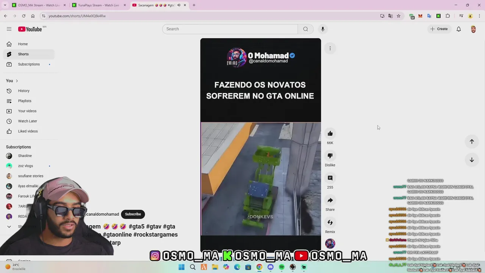Open File Explorer from the taskbar
The image size is (485, 273).
[215, 267]
